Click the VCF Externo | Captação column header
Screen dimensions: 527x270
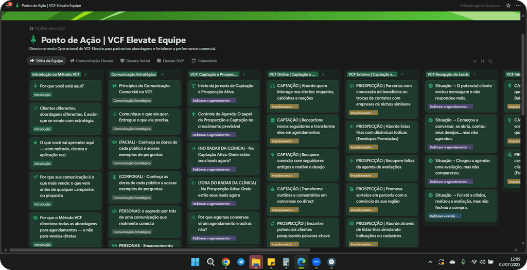[x=372, y=74]
